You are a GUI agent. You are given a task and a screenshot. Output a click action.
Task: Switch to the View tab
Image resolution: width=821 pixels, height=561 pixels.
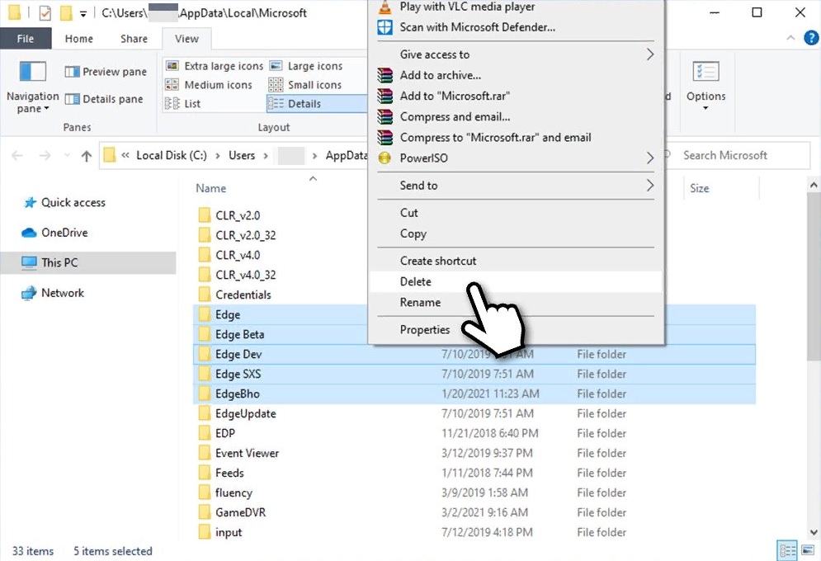186,39
